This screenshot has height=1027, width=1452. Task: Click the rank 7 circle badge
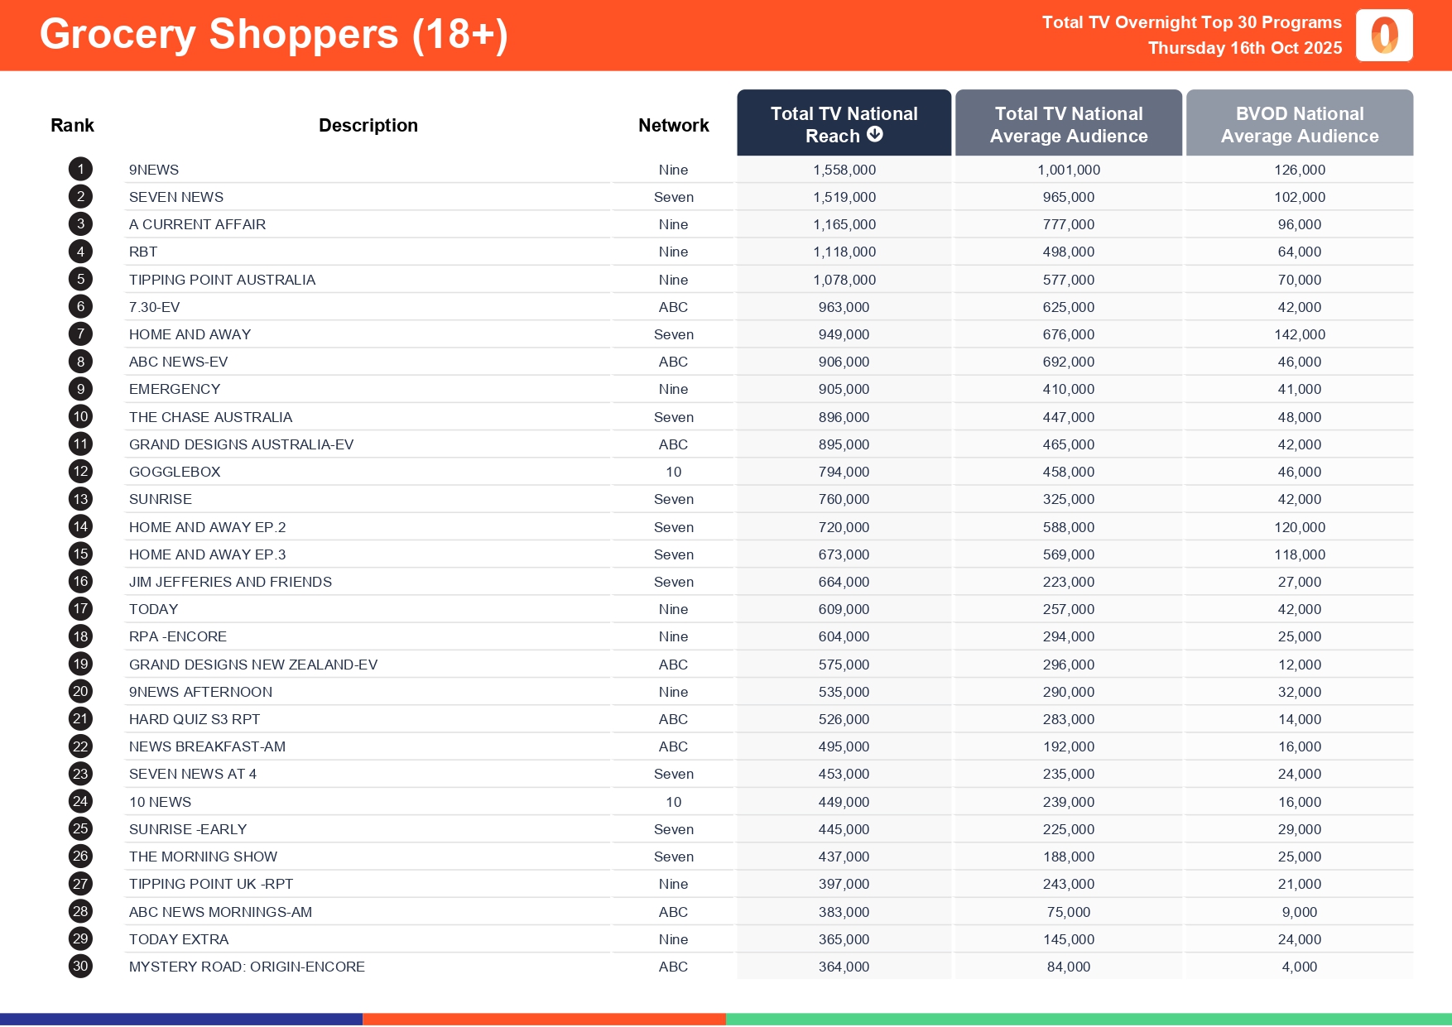tap(80, 334)
